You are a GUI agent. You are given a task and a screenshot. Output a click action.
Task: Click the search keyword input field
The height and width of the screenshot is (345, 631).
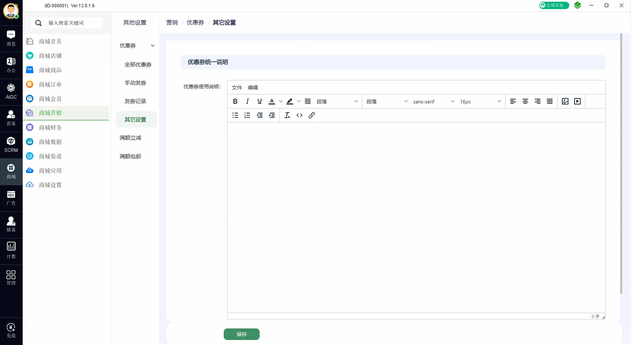click(x=67, y=23)
